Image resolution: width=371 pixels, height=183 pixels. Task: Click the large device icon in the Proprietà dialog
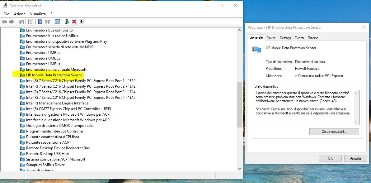point(257,49)
